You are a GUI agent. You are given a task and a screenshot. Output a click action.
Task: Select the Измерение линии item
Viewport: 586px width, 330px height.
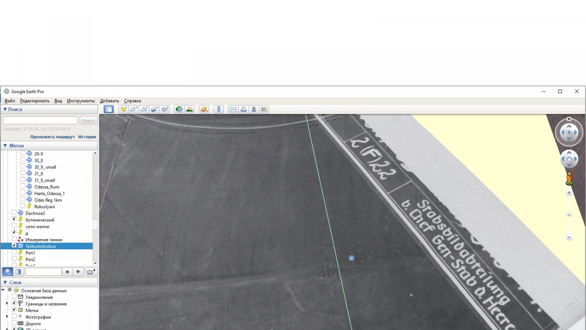click(43, 240)
